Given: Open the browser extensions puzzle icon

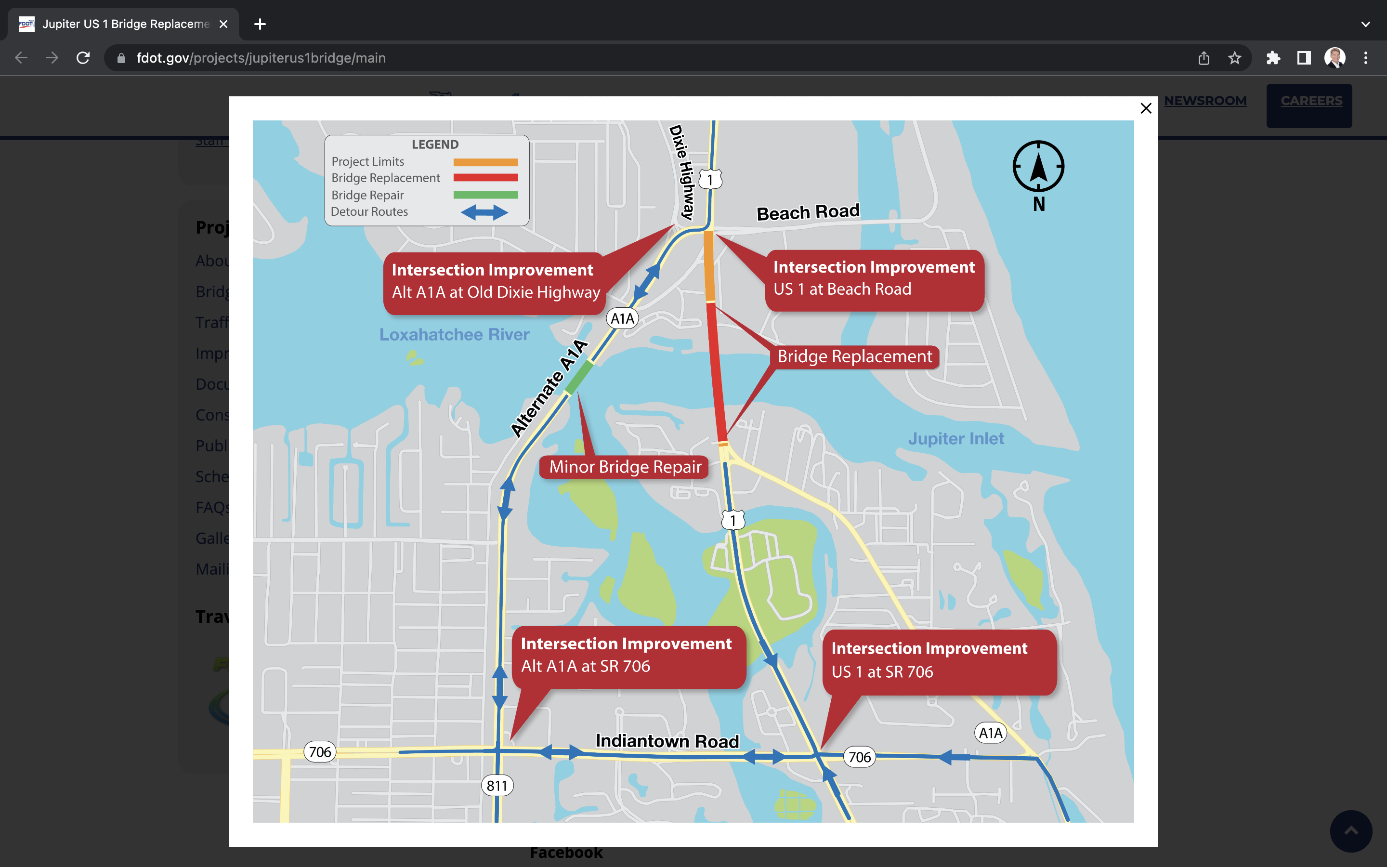Looking at the screenshot, I should (x=1273, y=58).
